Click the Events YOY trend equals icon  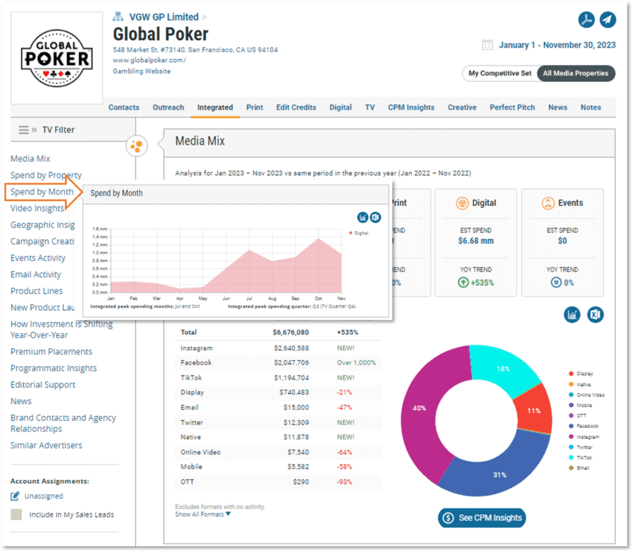pyautogui.click(x=556, y=282)
